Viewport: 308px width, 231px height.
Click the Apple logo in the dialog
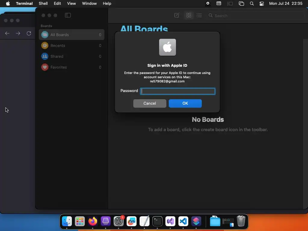[x=167, y=47]
